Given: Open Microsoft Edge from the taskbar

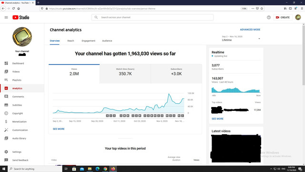Looking at the screenshot, I should pos(97,169).
